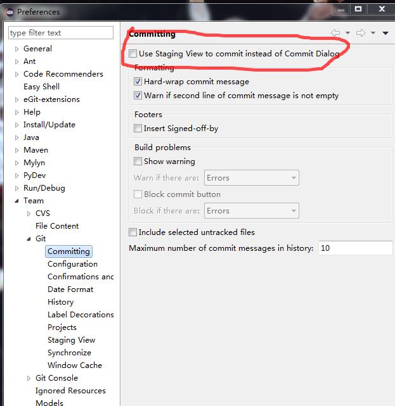Select the Maven preferences label
Screen dimensions: 395x406
(x=36, y=150)
